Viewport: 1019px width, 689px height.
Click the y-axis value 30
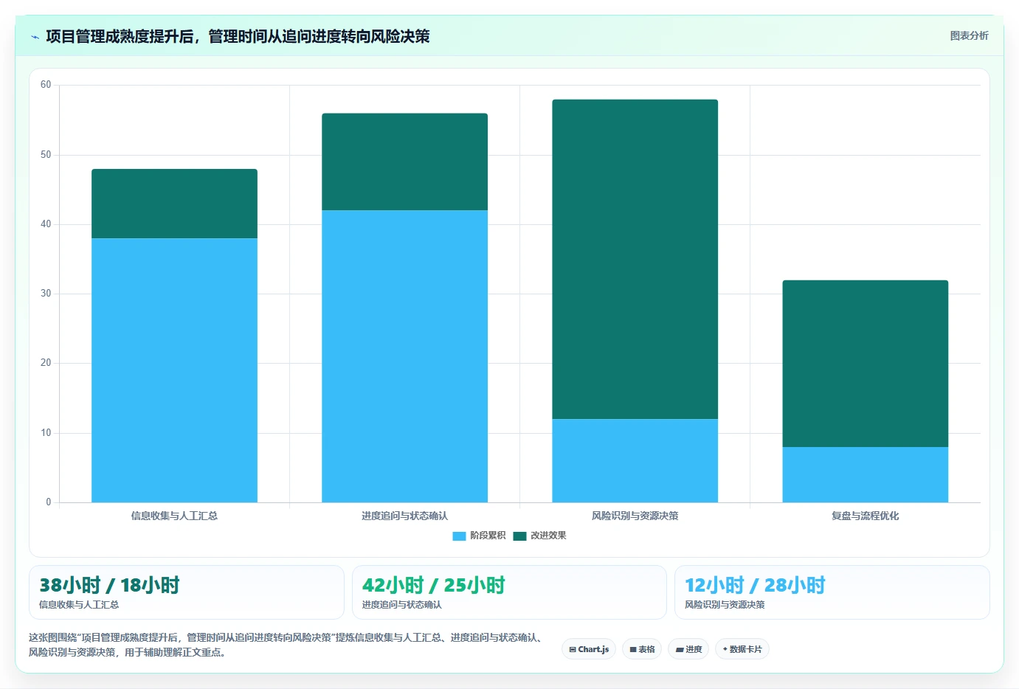click(x=46, y=294)
